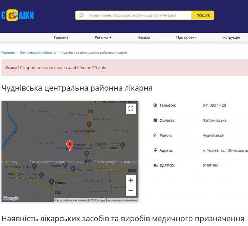Viewport: 248px width, 226px height.
Task: Select the cooperative market shopping cart marker
Action: pyautogui.click(x=87, y=153)
